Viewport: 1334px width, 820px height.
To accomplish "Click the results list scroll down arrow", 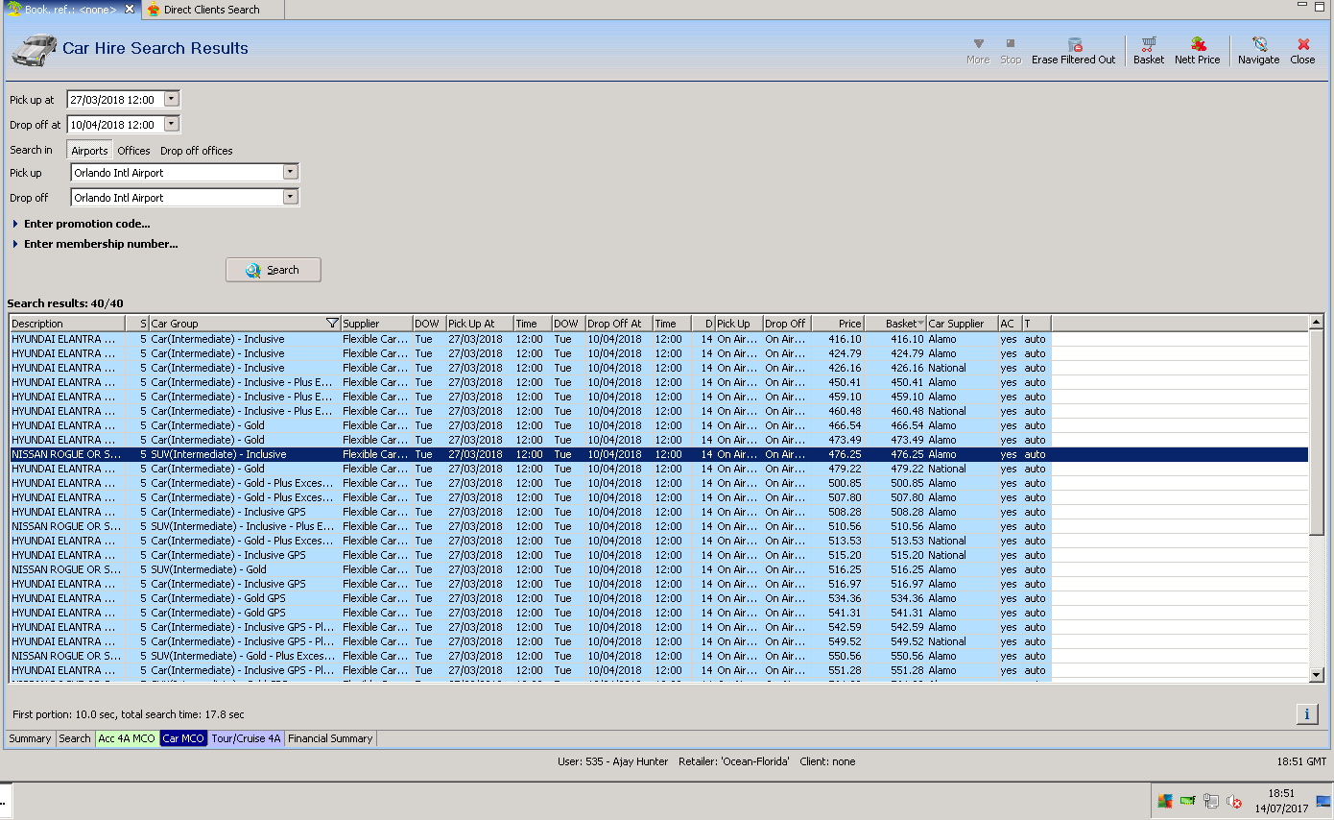I will [1316, 676].
